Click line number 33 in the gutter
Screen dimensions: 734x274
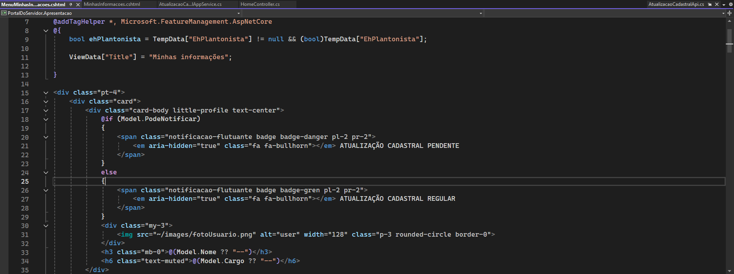pyautogui.click(x=25, y=252)
